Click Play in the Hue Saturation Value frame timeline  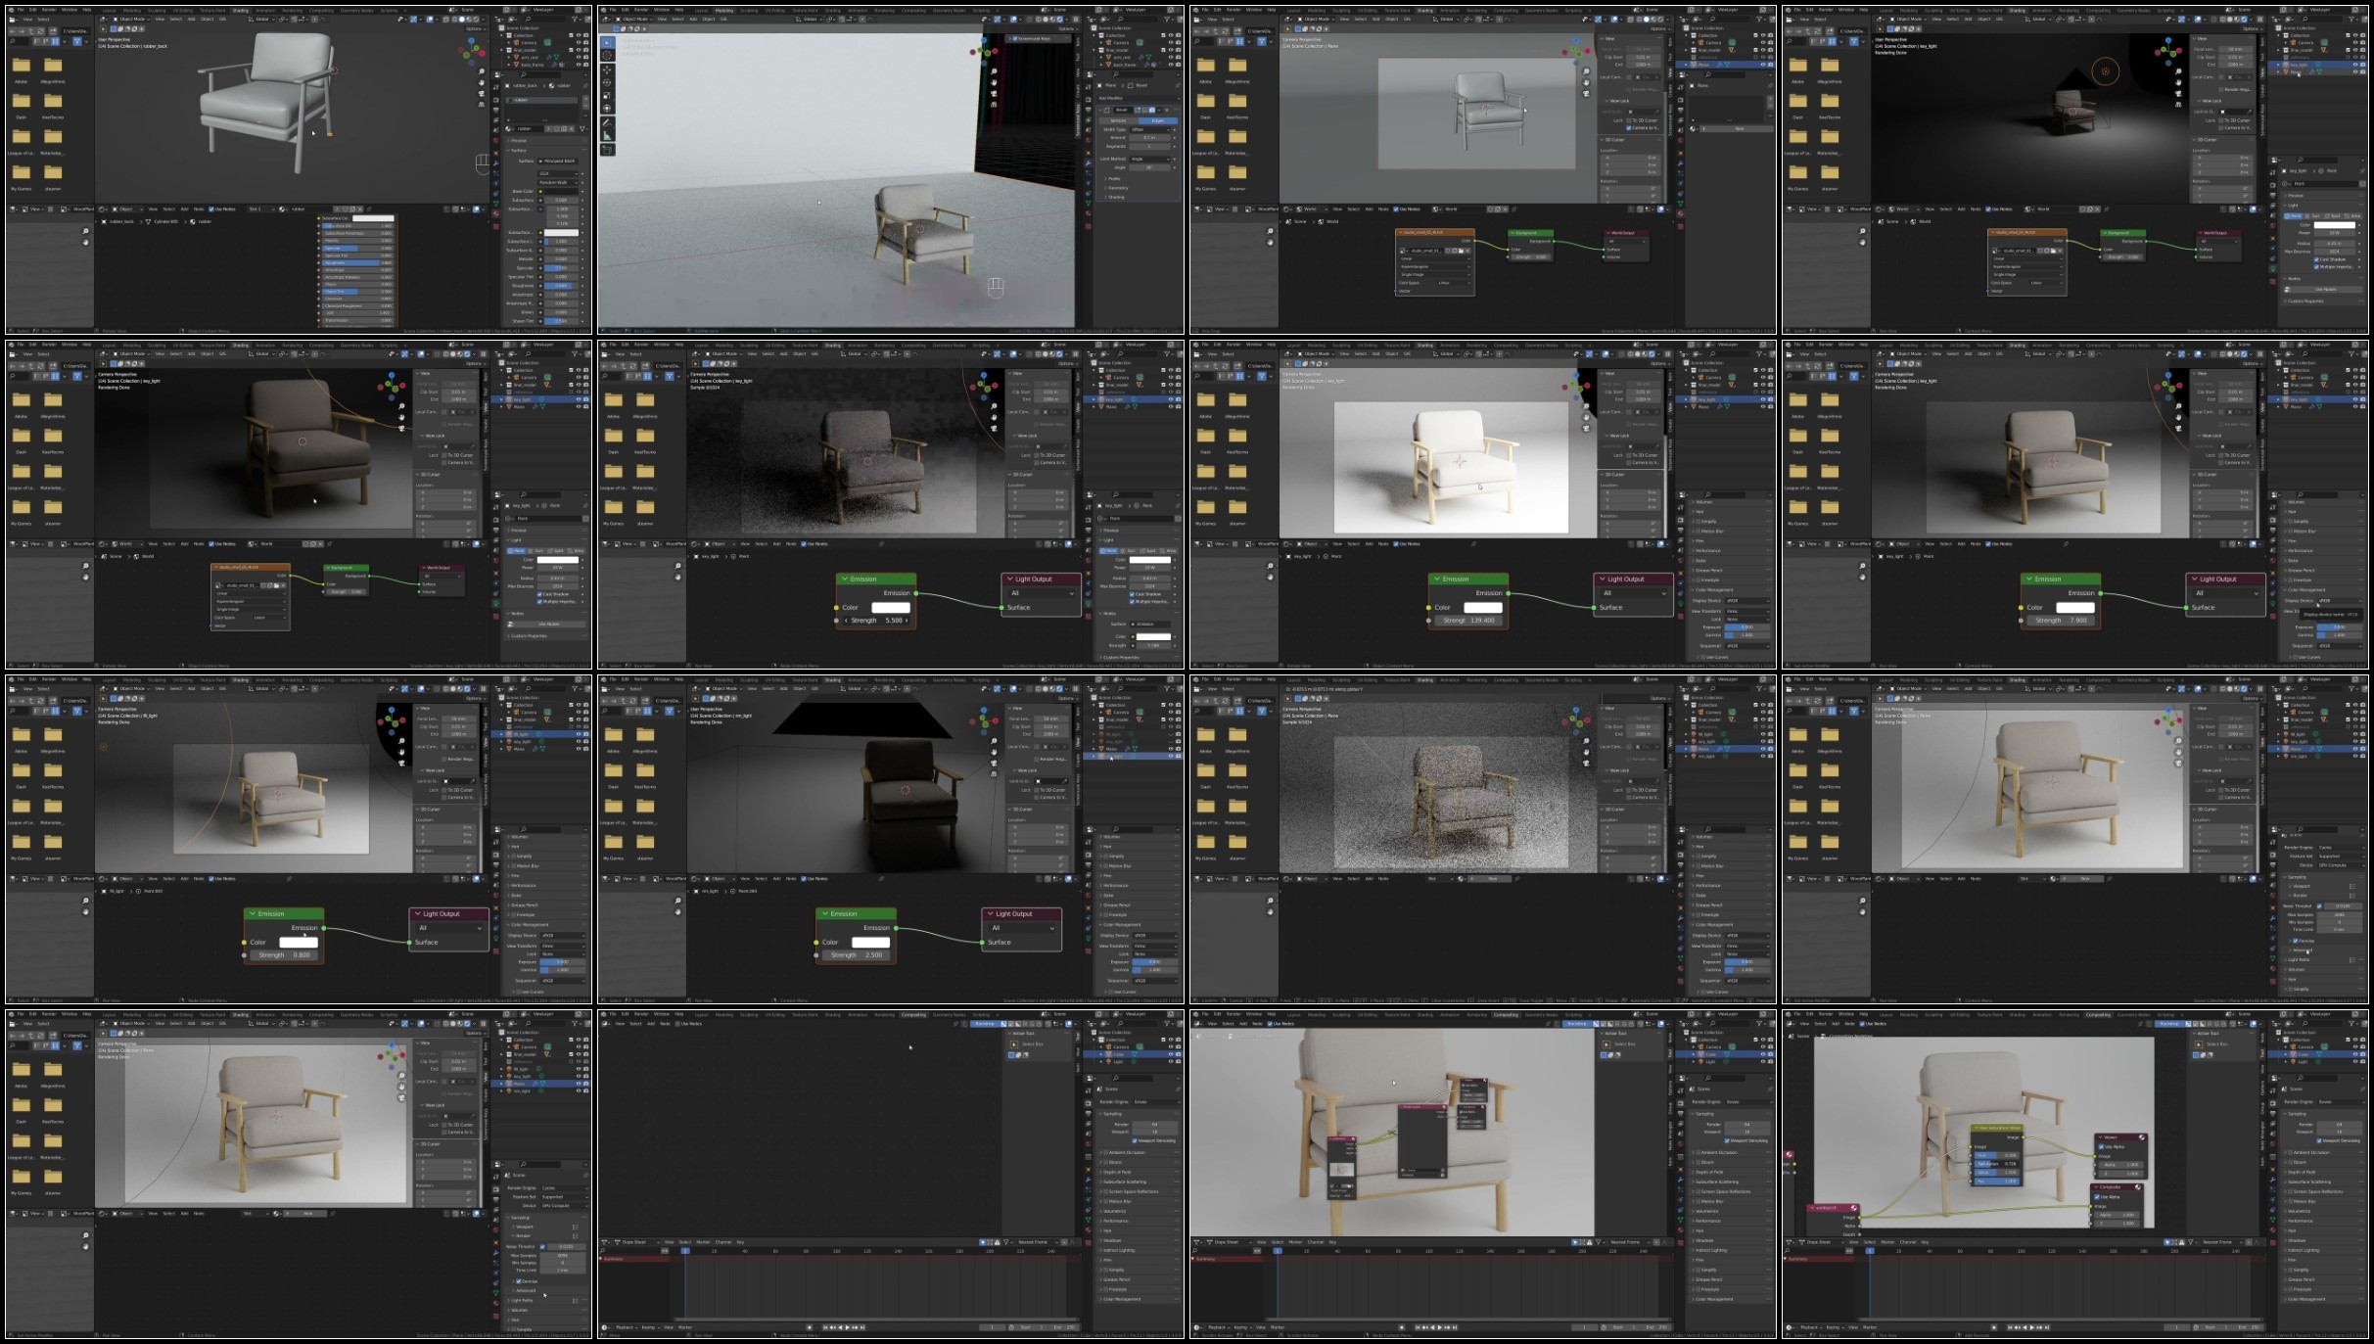click(2031, 1327)
